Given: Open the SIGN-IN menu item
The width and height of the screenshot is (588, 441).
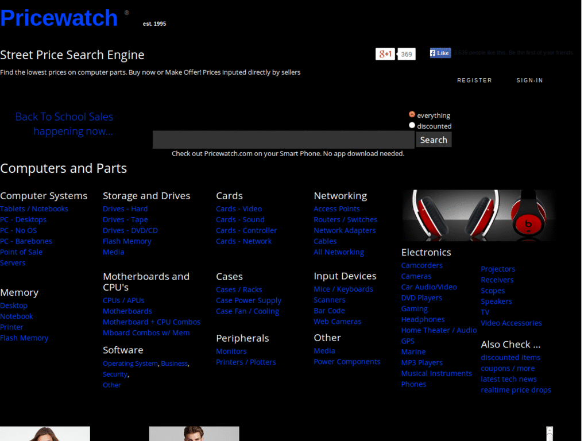Looking at the screenshot, I should (529, 80).
